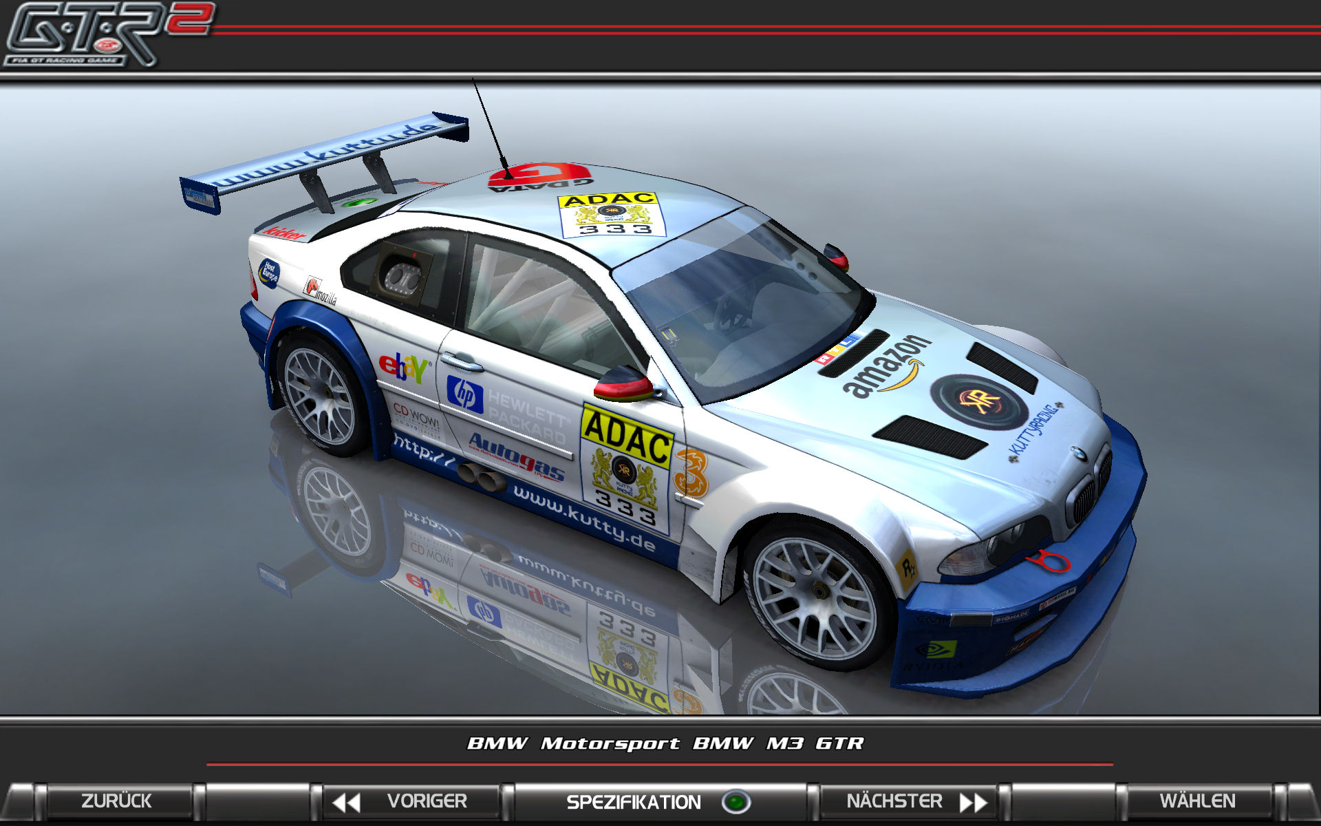
Task: Click the double left arrow icon
Action: (x=346, y=803)
